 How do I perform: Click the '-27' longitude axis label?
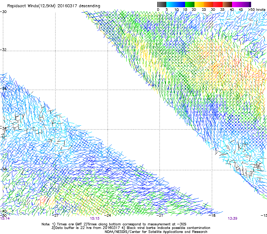point(55,216)
